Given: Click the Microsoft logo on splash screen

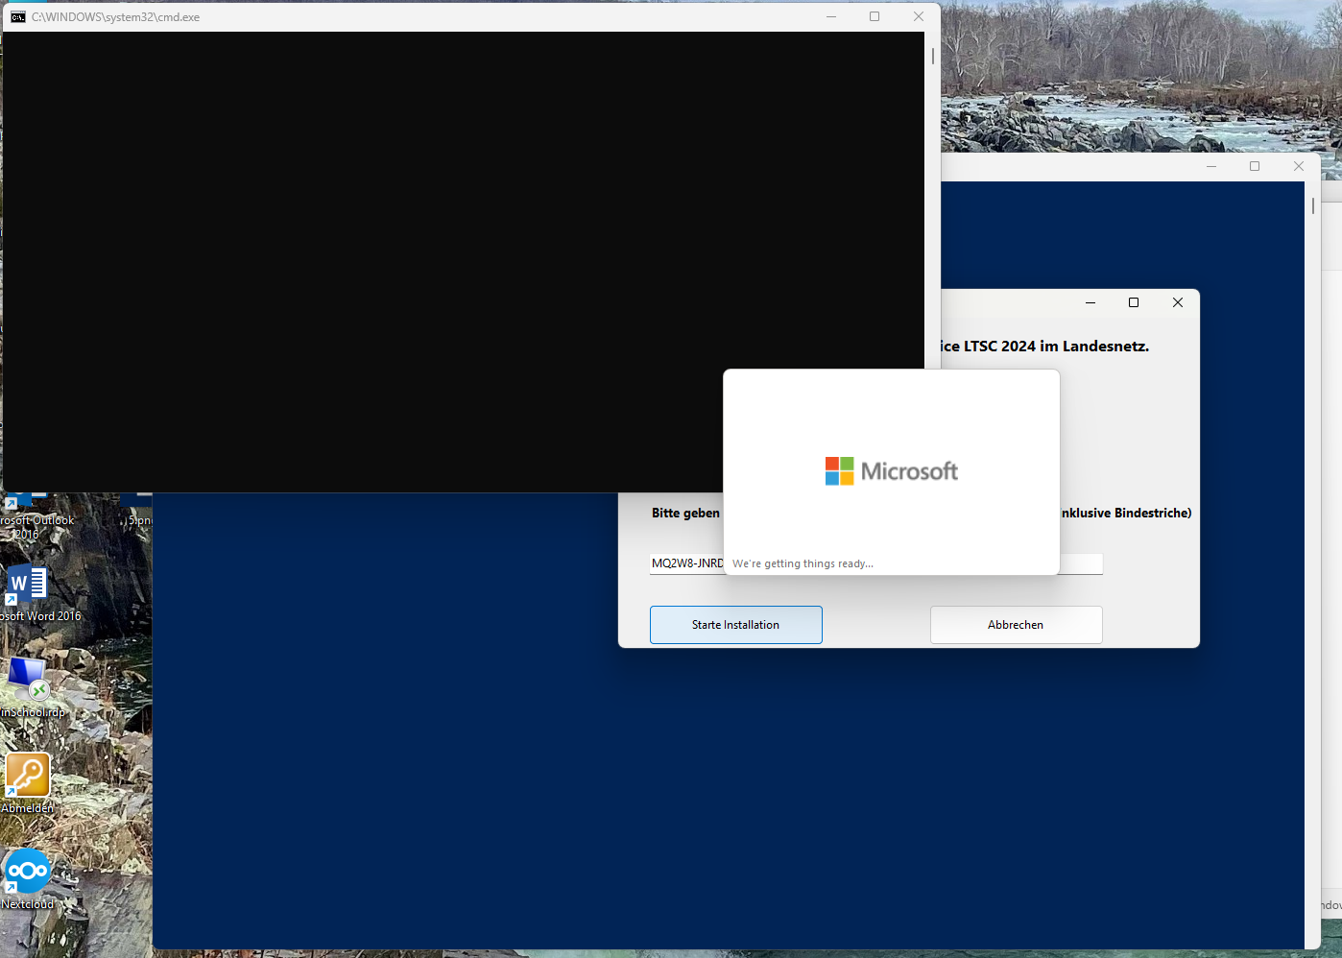Looking at the screenshot, I should click(x=892, y=471).
